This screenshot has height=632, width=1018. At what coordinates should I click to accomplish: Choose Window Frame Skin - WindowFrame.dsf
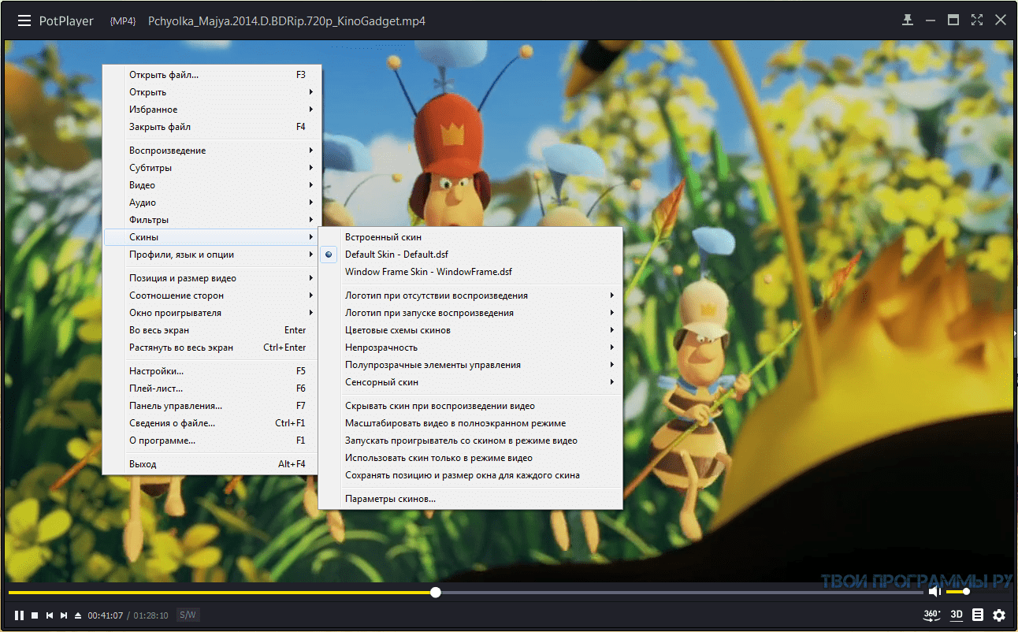[x=428, y=272]
